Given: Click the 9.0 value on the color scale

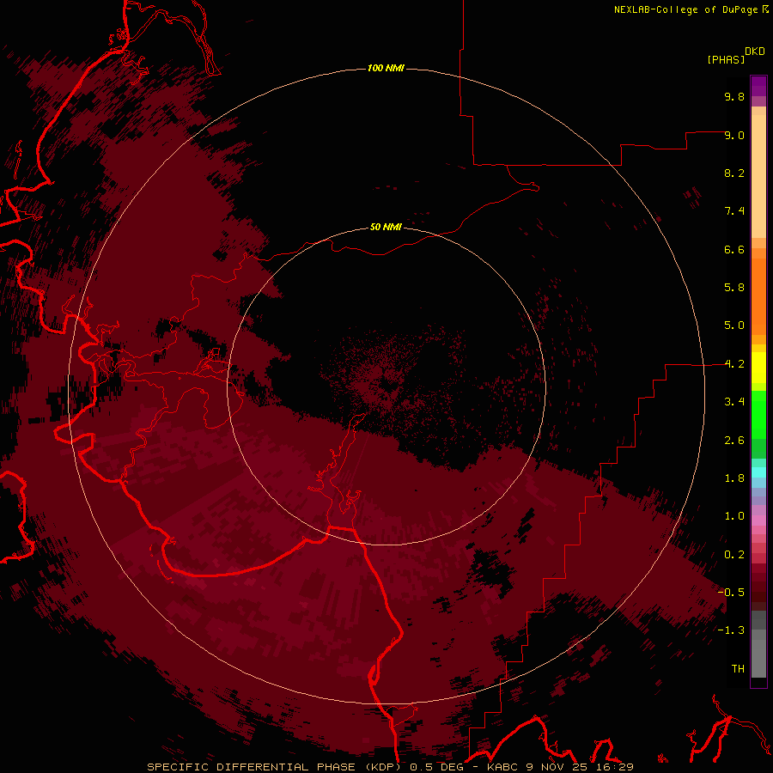Looking at the screenshot, I should 734,135.
